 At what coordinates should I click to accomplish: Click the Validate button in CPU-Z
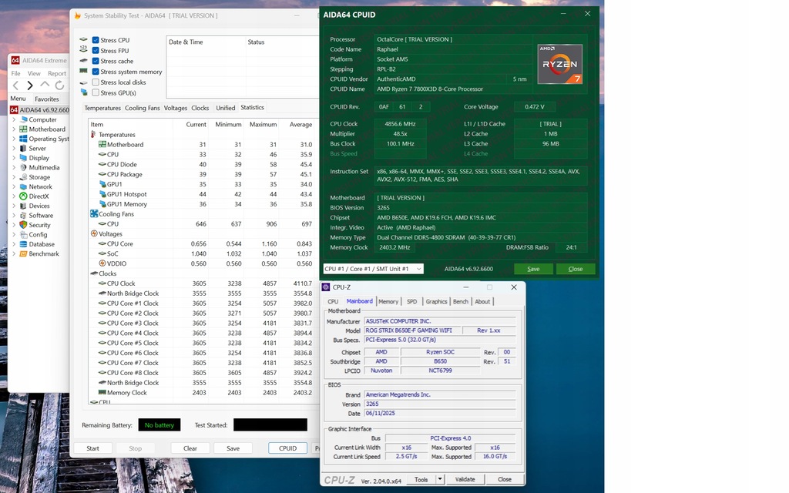(465, 479)
